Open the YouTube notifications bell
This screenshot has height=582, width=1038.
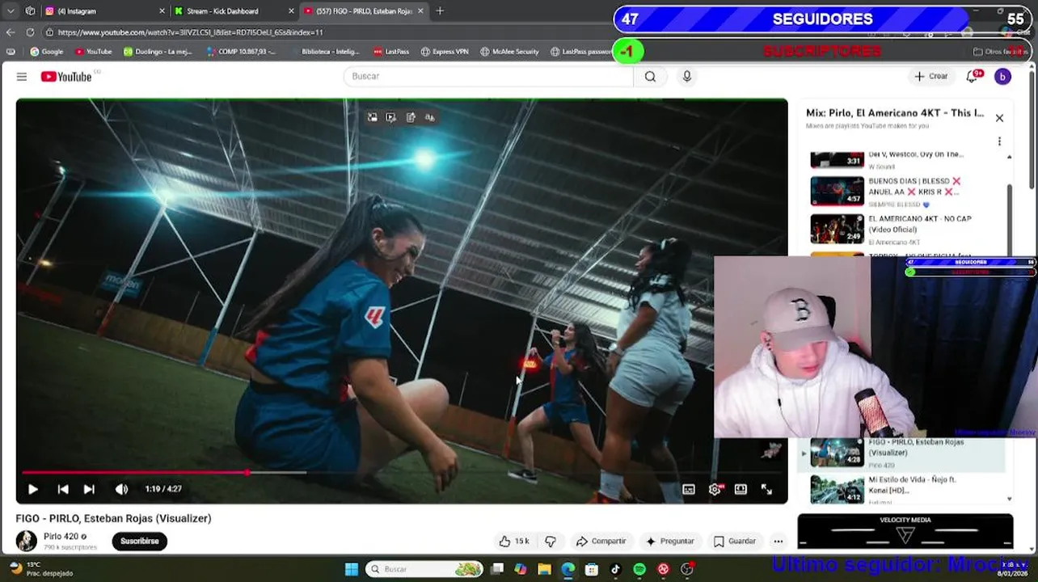click(x=973, y=76)
